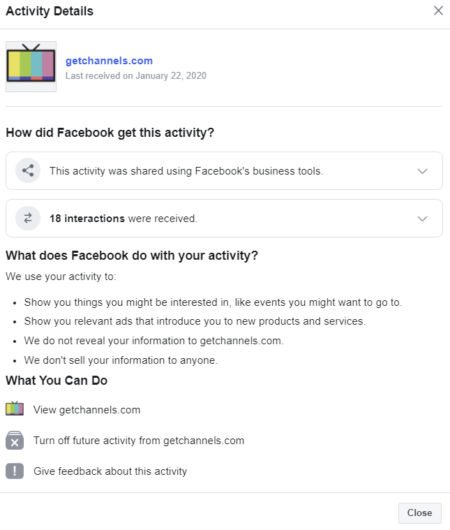
Task: Click 'How did Facebook get this activity?' heading
Action: [110, 133]
